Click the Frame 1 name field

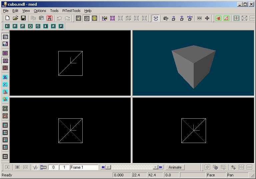coord(84,167)
